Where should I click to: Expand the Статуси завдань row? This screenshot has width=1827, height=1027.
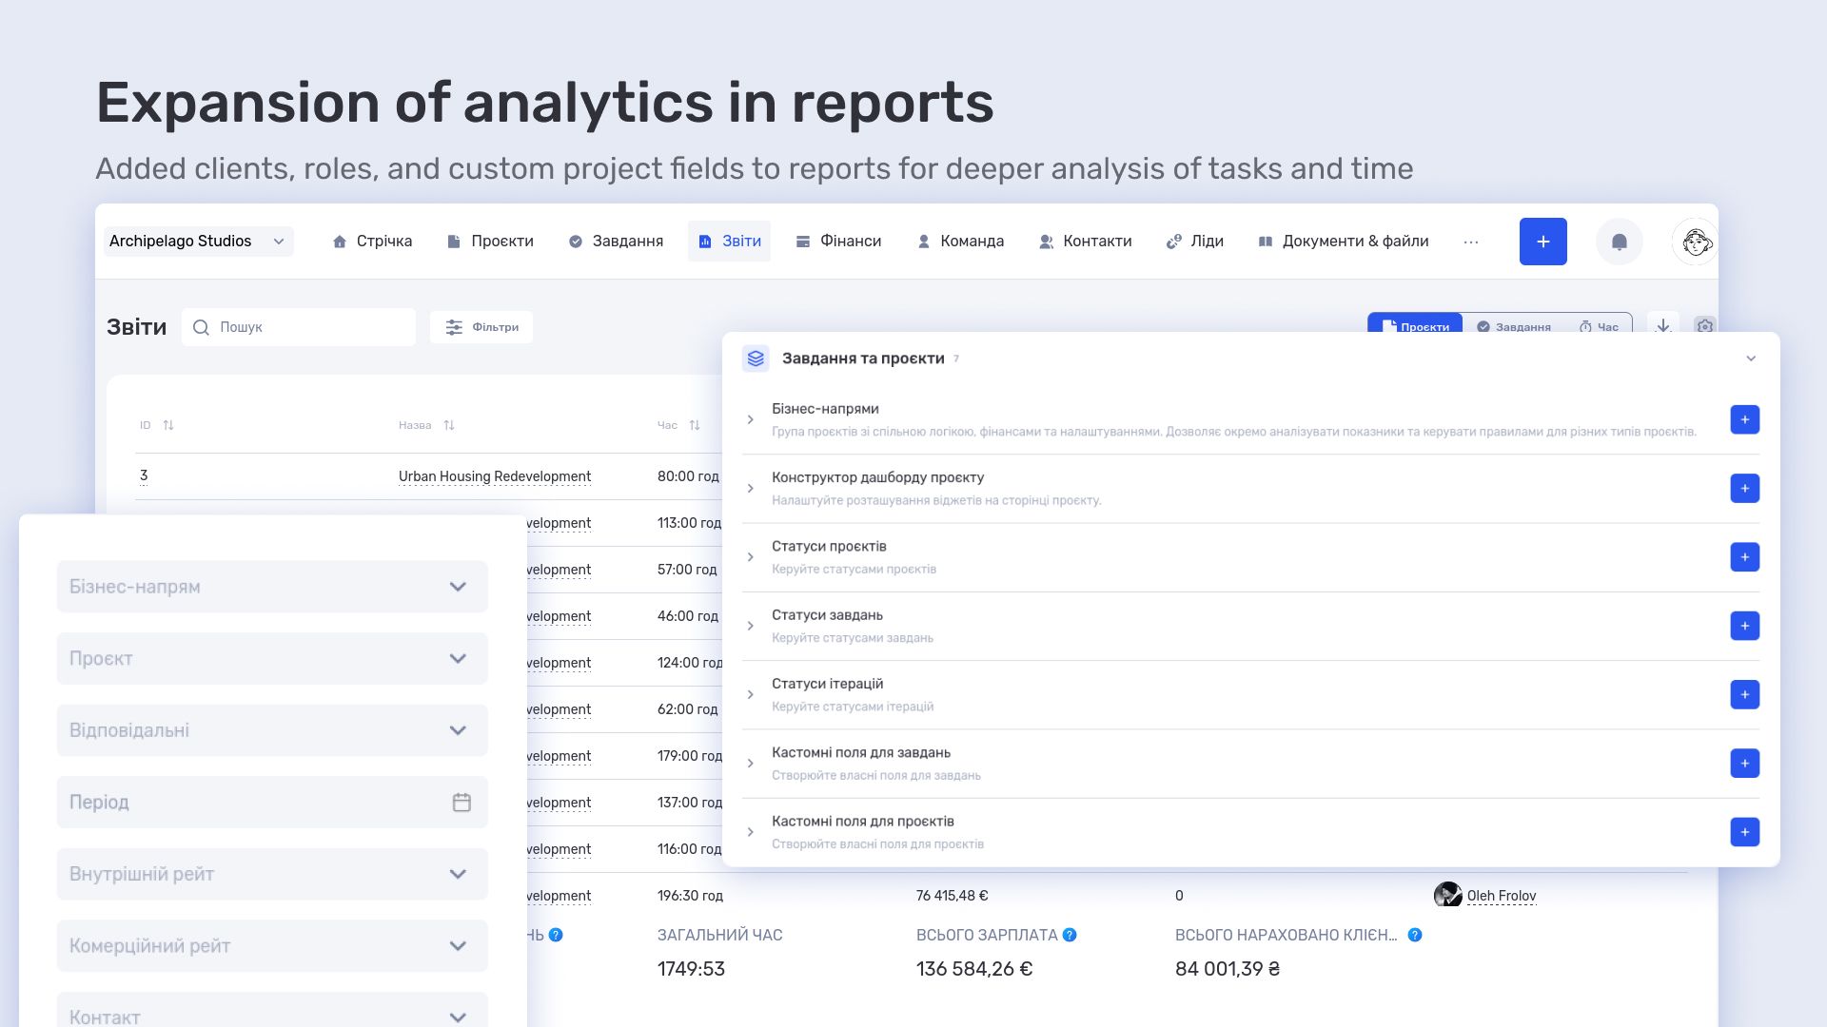click(x=751, y=626)
